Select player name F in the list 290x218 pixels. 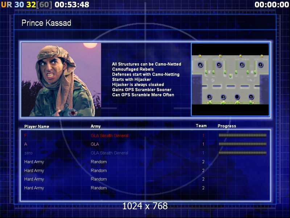coord(25,136)
